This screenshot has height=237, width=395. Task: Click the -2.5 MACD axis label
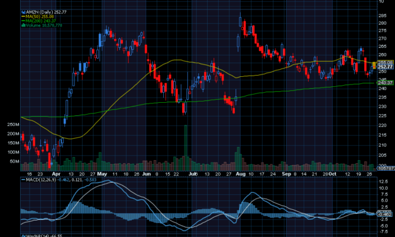(x=383, y=219)
